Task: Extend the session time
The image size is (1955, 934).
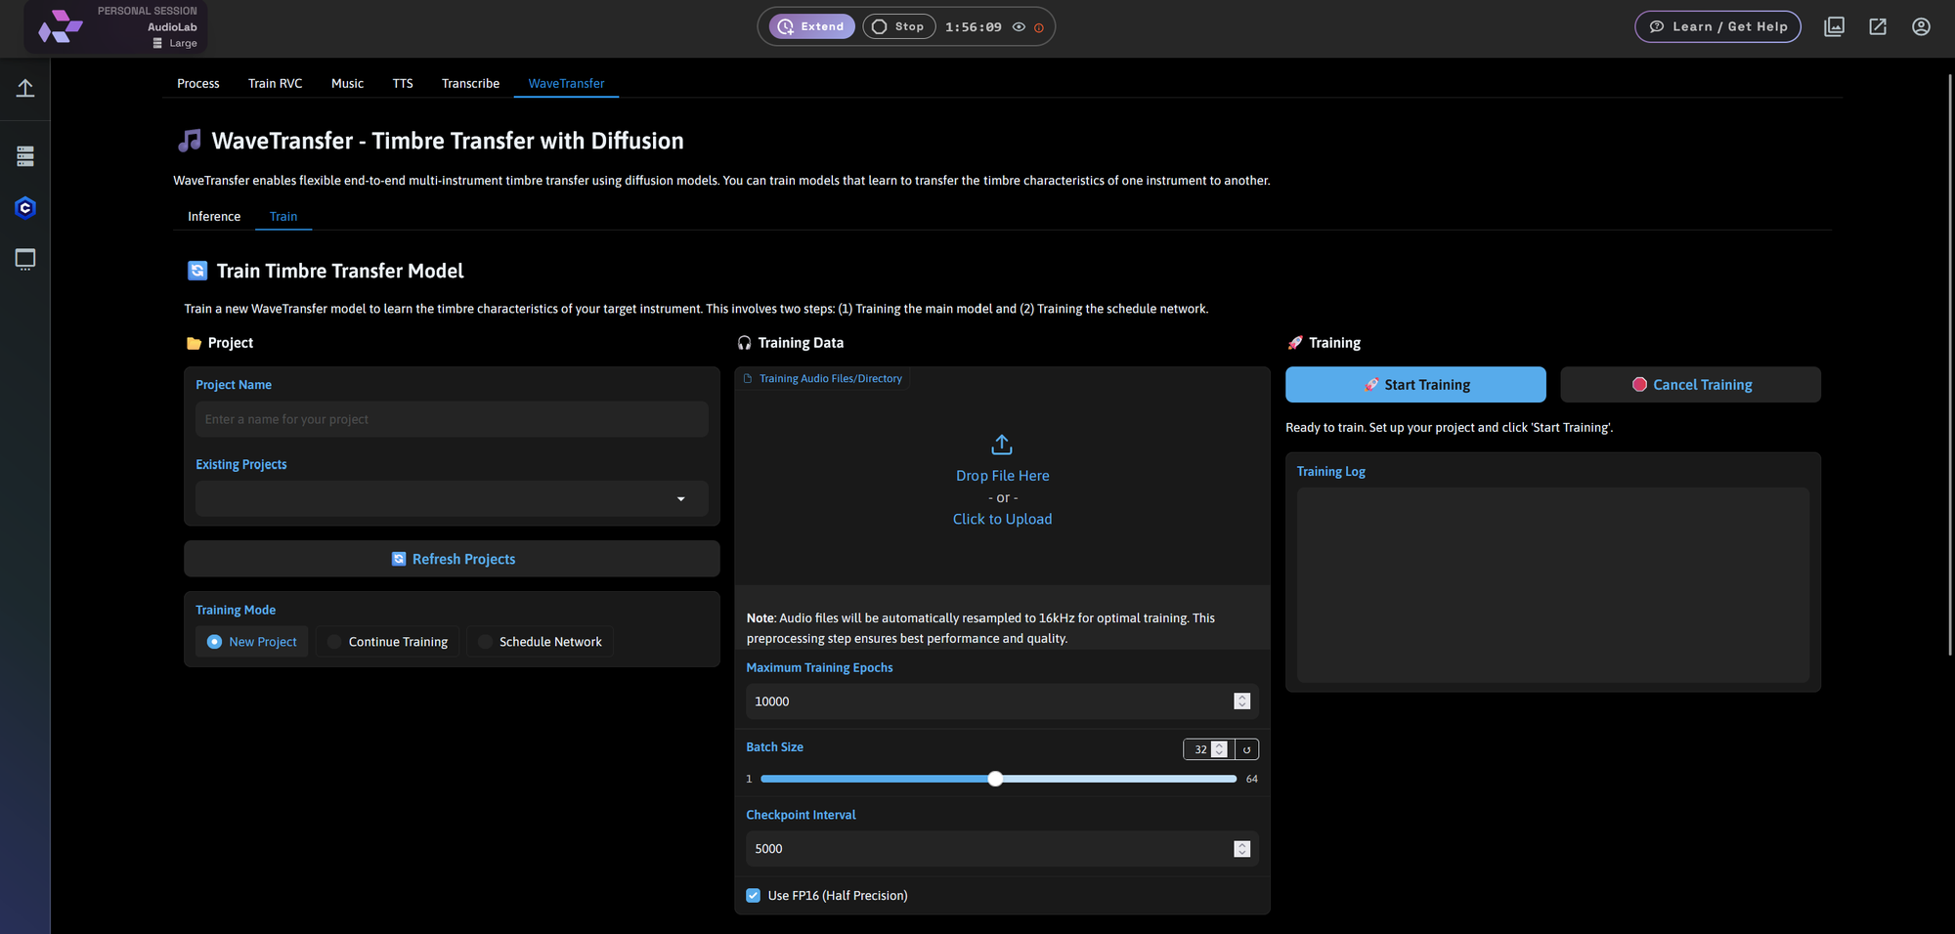Action: (811, 26)
